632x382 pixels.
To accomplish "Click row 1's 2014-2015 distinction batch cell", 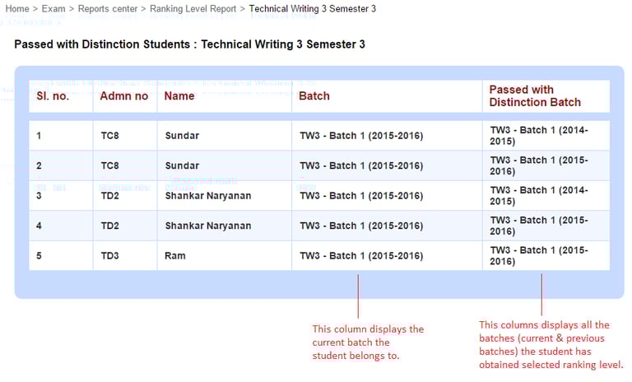I will 539,135.
